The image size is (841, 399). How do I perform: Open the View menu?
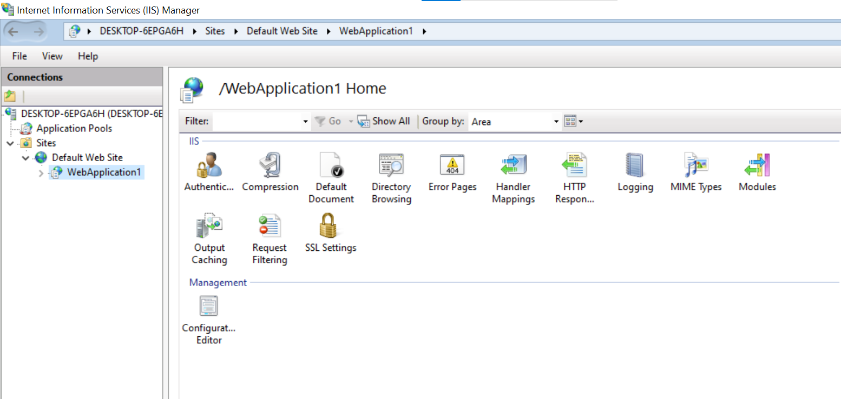tap(52, 56)
